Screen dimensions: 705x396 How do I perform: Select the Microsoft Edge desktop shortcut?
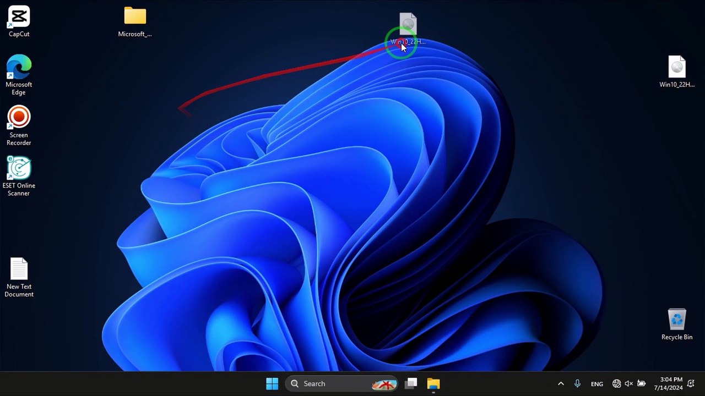(x=19, y=75)
